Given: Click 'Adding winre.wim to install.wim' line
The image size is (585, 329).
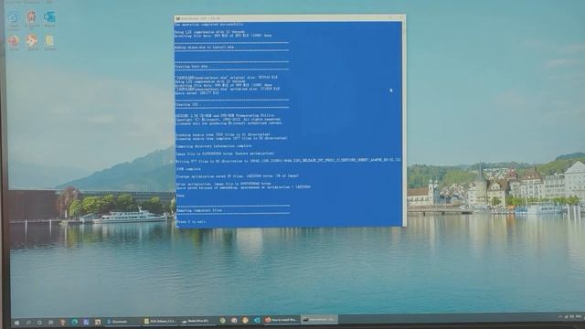Looking at the screenshot, I should 205,48.
